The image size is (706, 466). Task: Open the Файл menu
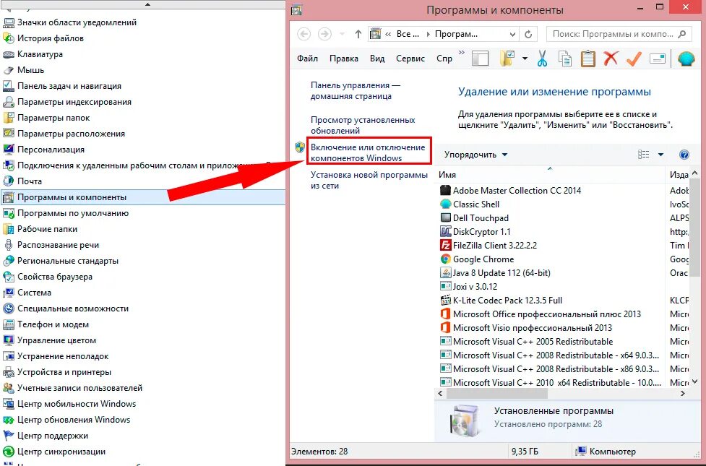tap(308, 59)
